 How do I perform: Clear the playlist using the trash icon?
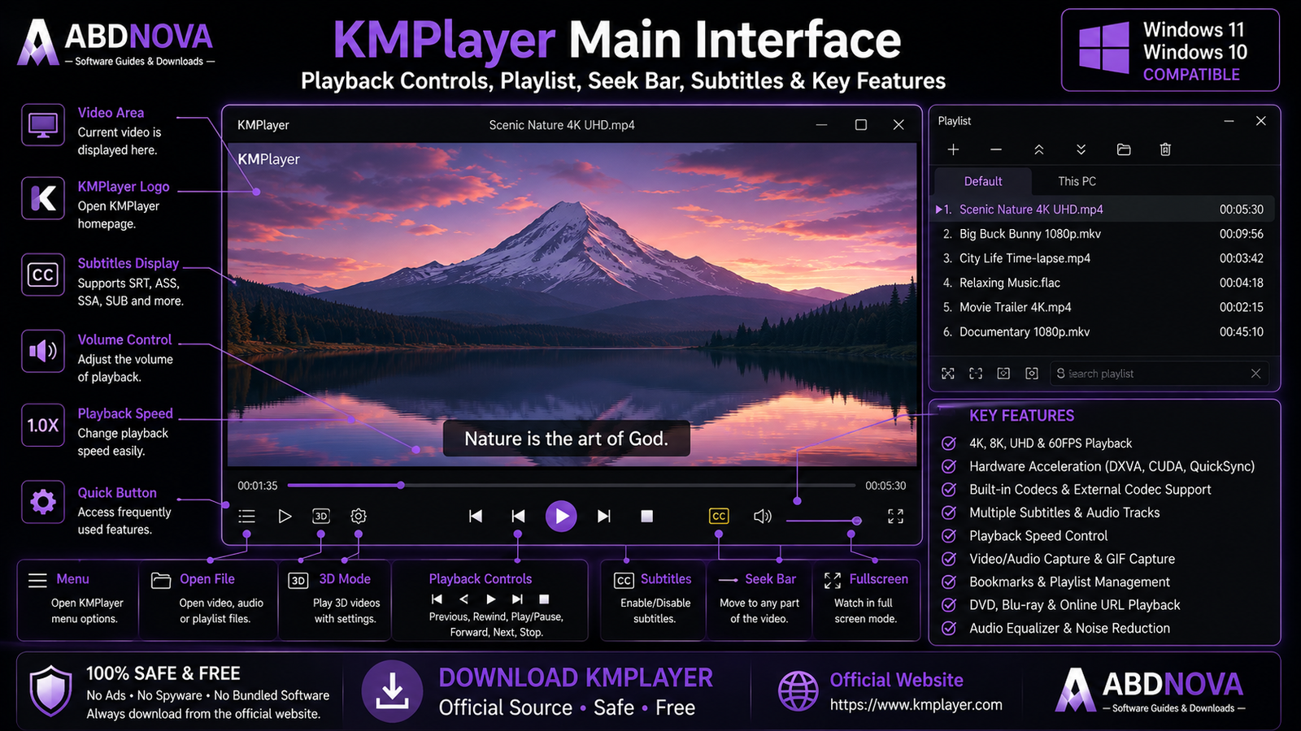[1165, 149]
